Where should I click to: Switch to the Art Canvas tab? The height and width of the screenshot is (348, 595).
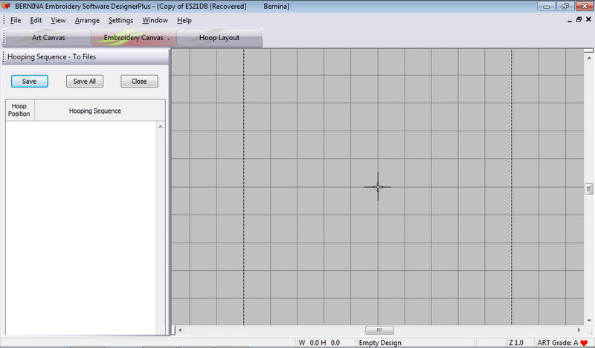click(48, 37)
